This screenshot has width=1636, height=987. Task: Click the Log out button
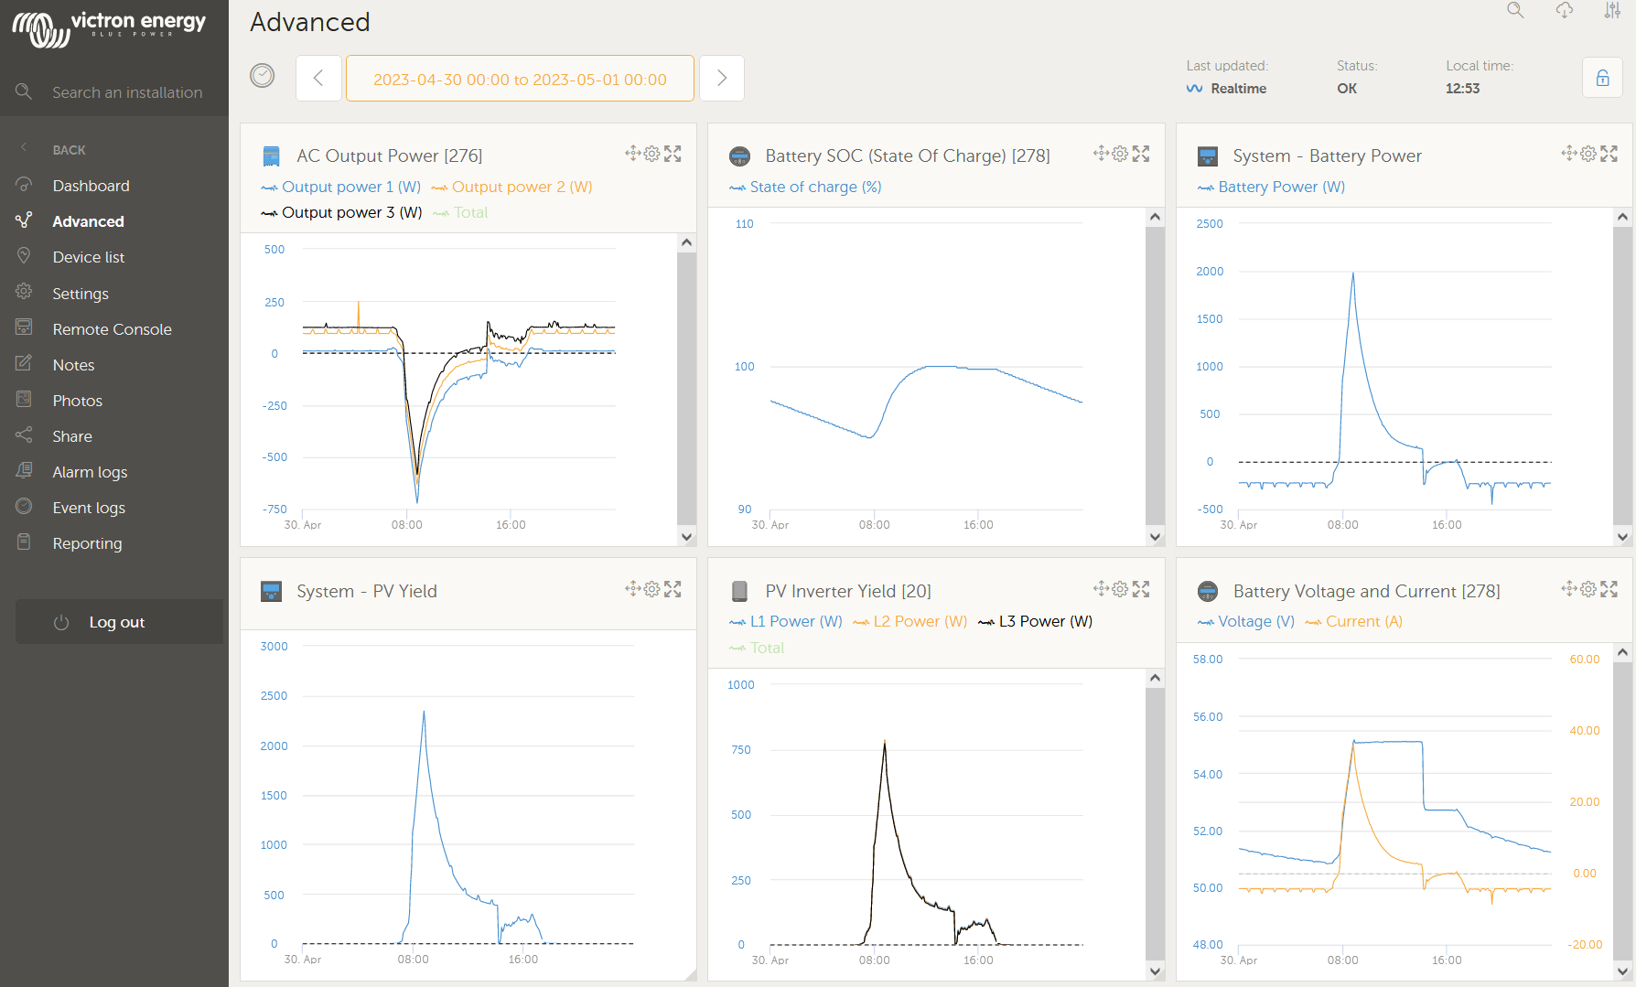tap(119, 622)
